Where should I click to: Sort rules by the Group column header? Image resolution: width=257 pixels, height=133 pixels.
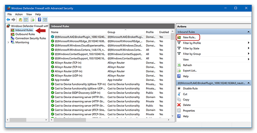coord(125,32)
